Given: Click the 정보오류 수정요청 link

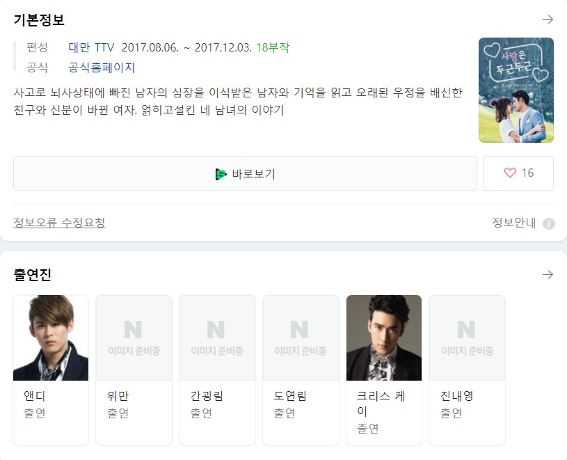Looking at the screenshot, I should pyautogui.click(x=59, y=223).
